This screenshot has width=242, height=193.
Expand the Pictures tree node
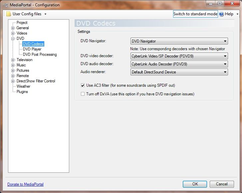pyautogui.click(x=13, y=70)
